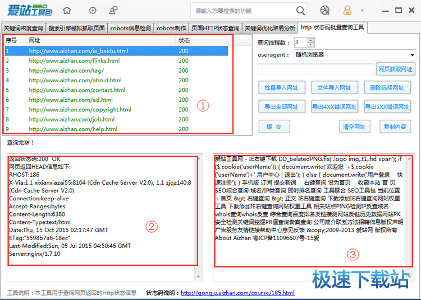Focus the function search input field
Image resolution: width=421 pixels, height=300 pixels.
click(243, 11)
